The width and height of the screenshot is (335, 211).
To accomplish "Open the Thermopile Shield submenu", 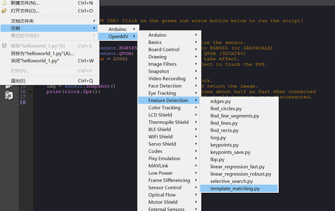I will pos(169,122).
